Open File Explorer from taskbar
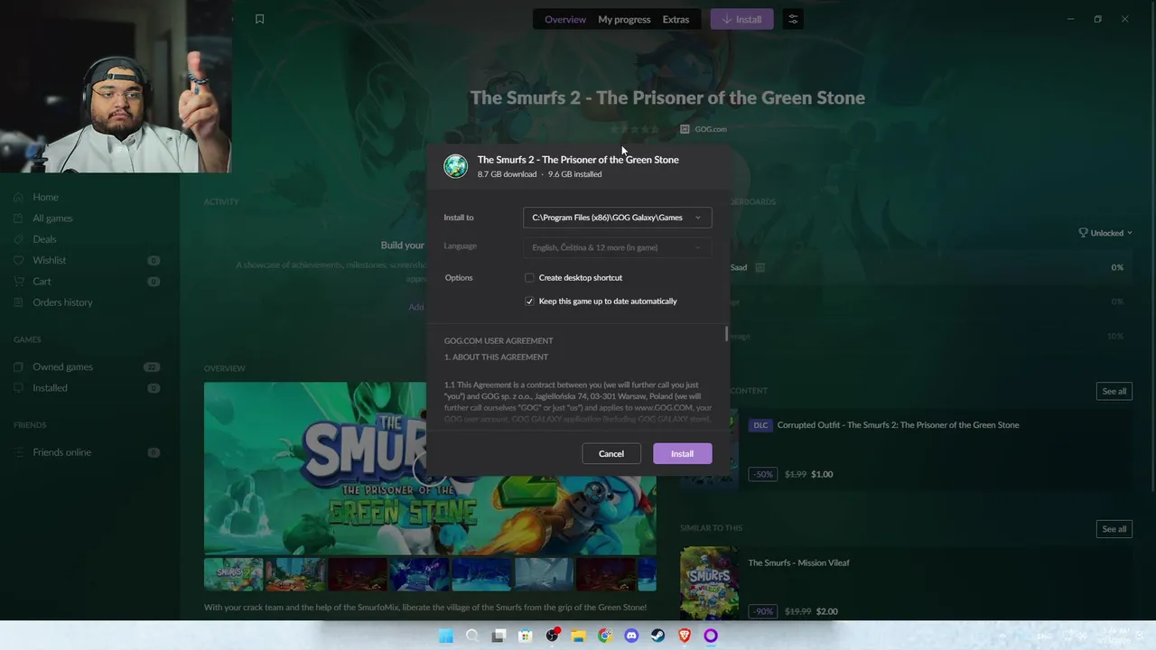The image size is (1156, 650). tap(579, 636)
